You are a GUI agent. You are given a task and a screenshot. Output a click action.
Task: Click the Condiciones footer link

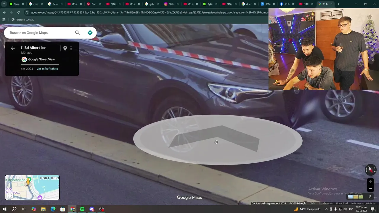coord(326,204)
